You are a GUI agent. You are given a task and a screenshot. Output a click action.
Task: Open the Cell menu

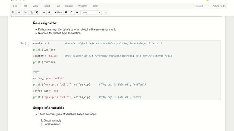coord(58,6)
